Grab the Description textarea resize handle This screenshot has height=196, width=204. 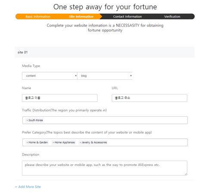tap(186, 174)
